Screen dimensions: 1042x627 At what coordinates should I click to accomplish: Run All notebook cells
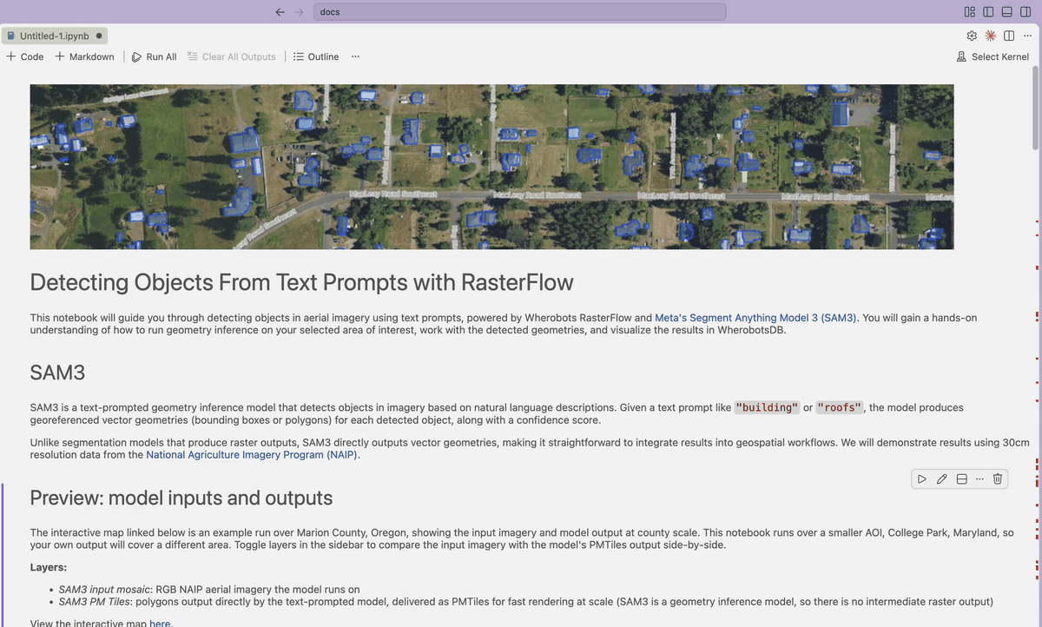155,56
